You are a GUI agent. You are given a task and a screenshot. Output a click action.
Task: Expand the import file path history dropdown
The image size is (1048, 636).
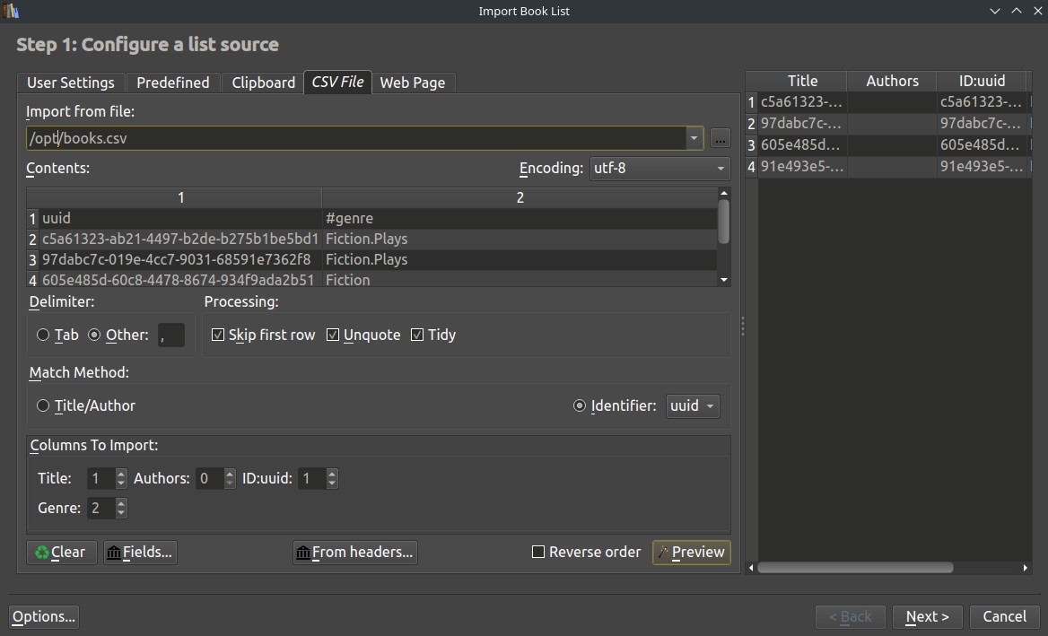[x=694, y=138]
